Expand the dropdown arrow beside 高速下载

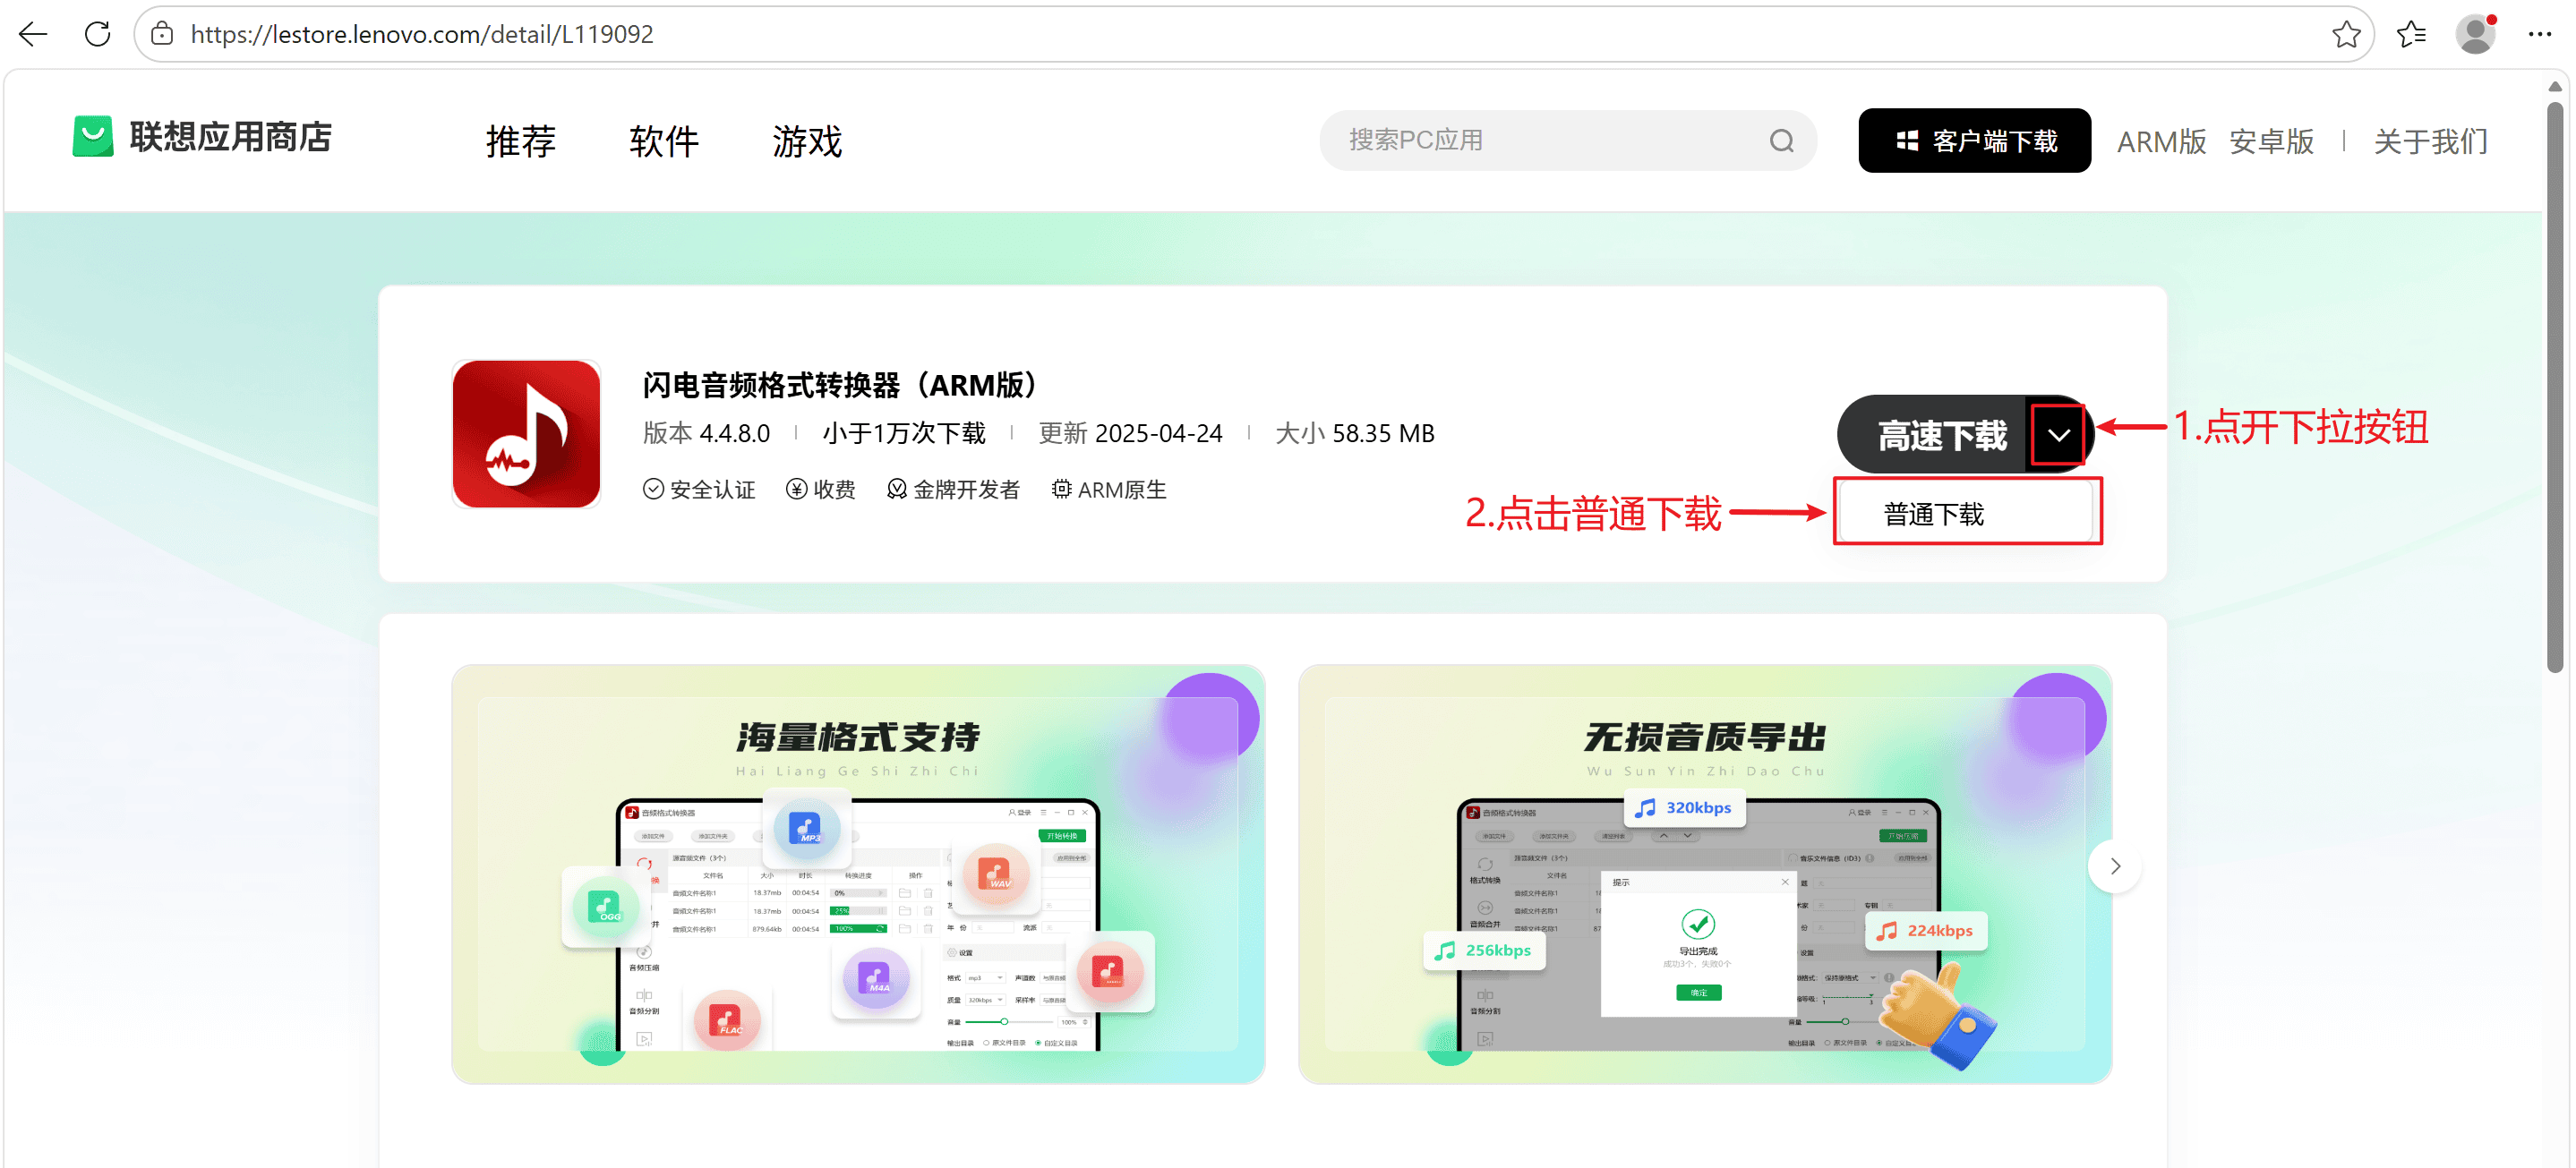(x=2058, y=435)
